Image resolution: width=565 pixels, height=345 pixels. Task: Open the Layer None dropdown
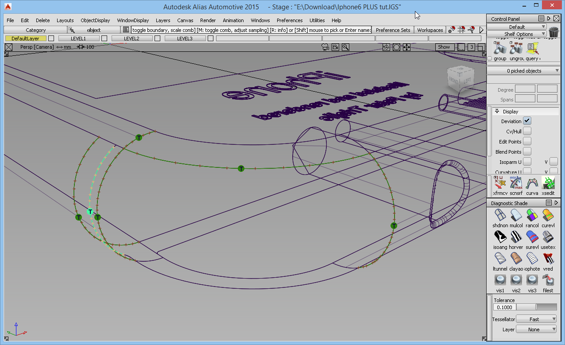(x=536, y=329)
